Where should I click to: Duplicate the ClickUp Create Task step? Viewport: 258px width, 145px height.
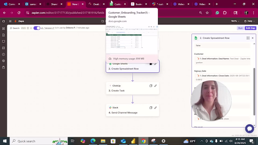pos(151,86)
